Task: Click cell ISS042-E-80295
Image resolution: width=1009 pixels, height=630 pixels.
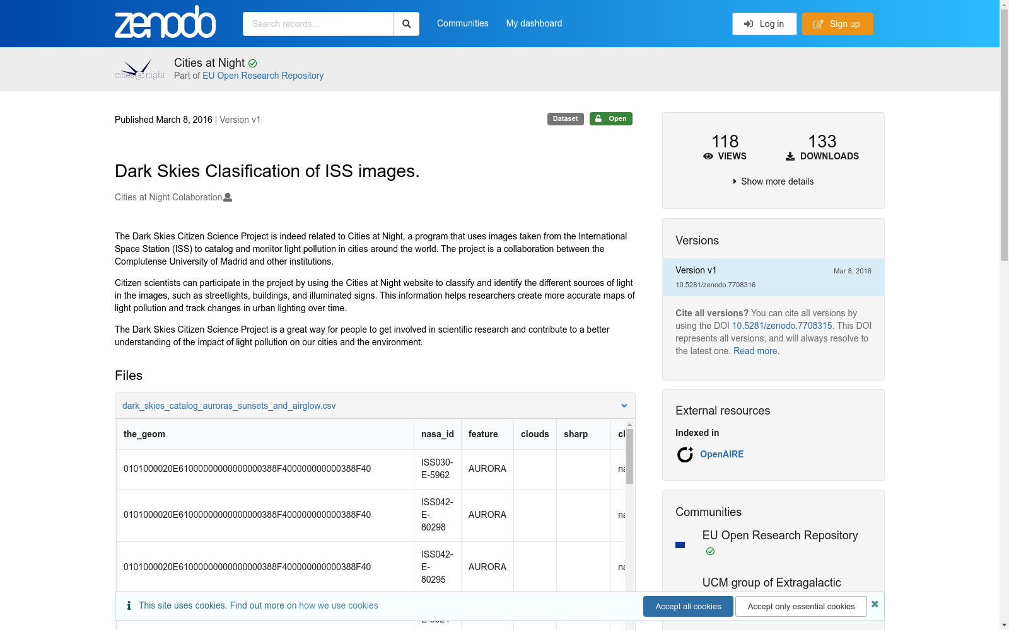Action: pyautogui.click(x=437, y=567)
